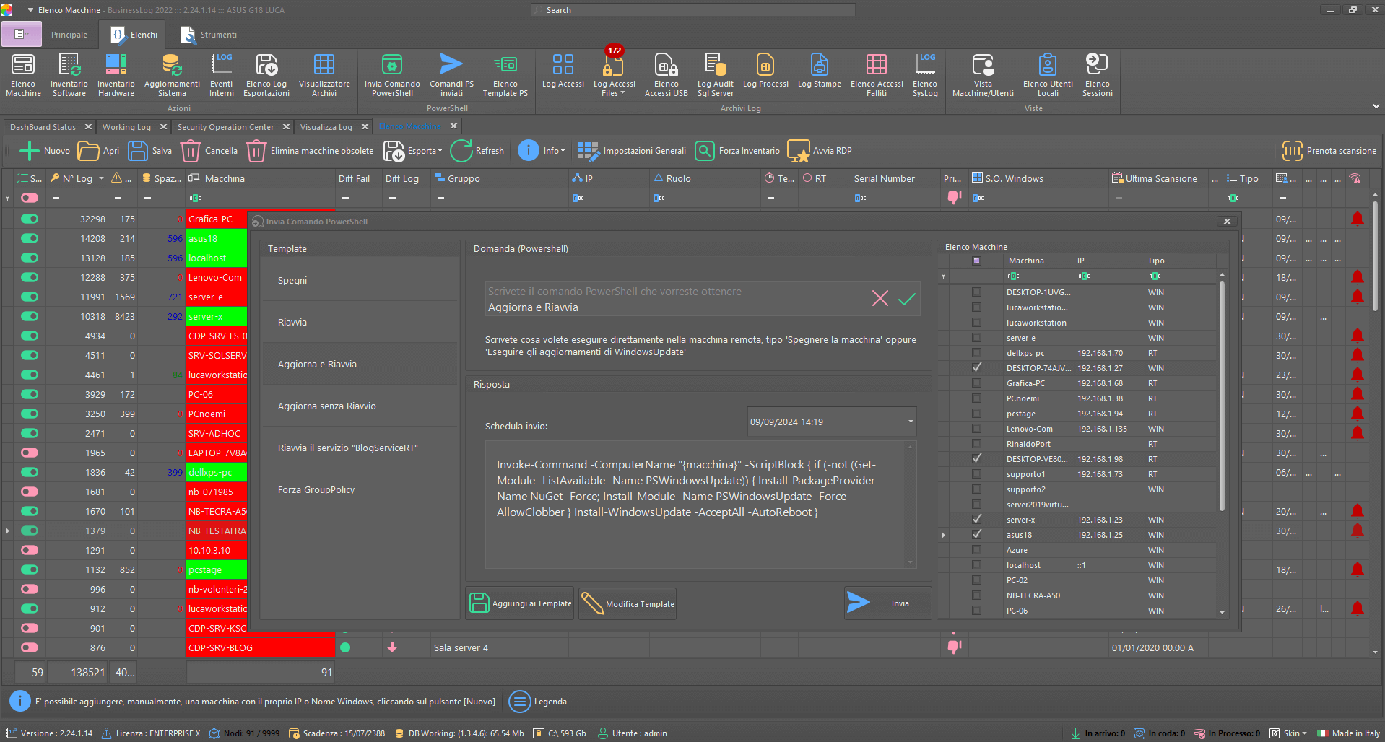Open Invia Comando PowerShell ribbon icon
The image size is (1385, 742).
[x=392, y=74]
